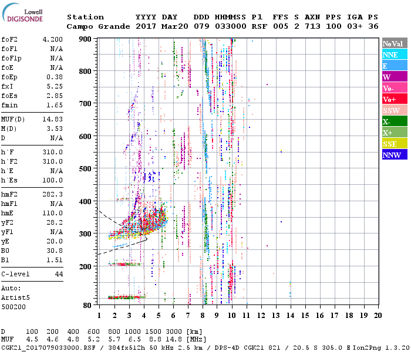Click the h`F value 310.0

tap(53, 152)
